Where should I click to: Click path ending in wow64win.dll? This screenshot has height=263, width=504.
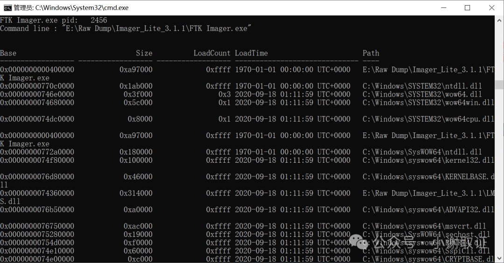click(428, 103)
